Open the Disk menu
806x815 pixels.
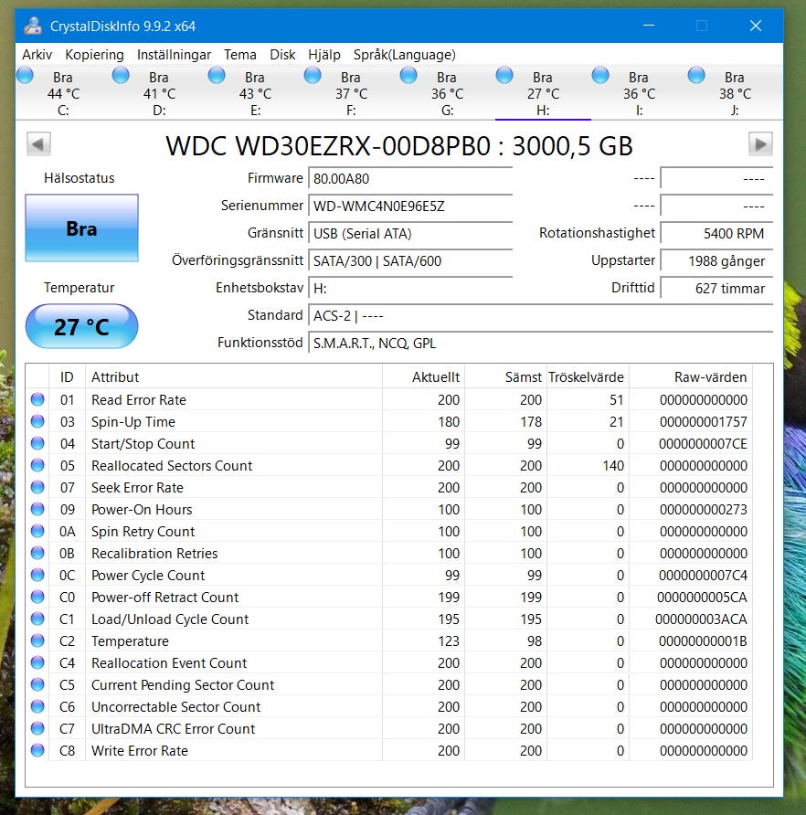(x=282, y=55)
